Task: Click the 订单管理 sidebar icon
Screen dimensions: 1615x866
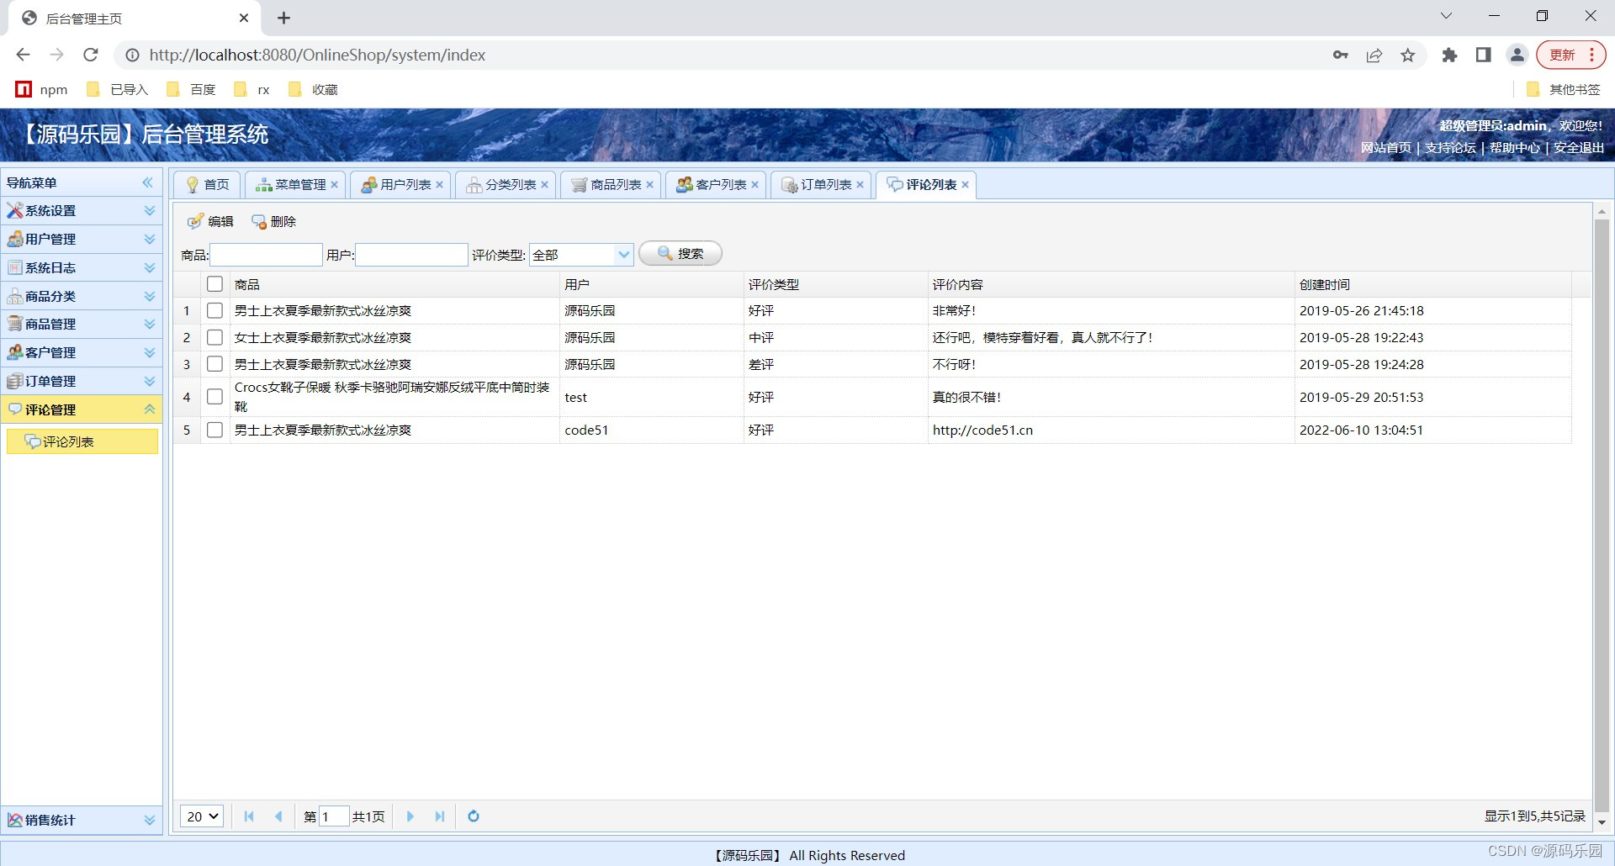Action: (x=13, y=380)
